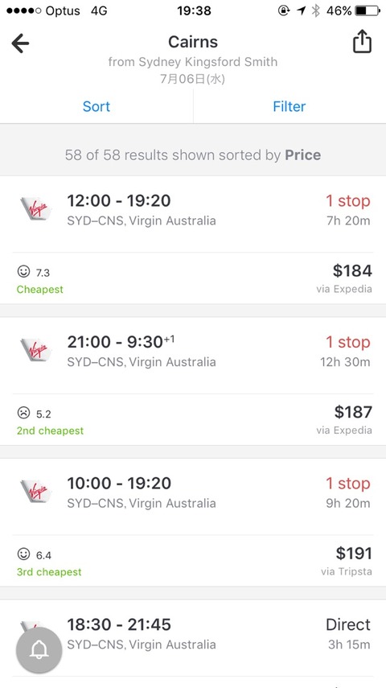Tap the 2nd cheapest label

coord(50,431)
